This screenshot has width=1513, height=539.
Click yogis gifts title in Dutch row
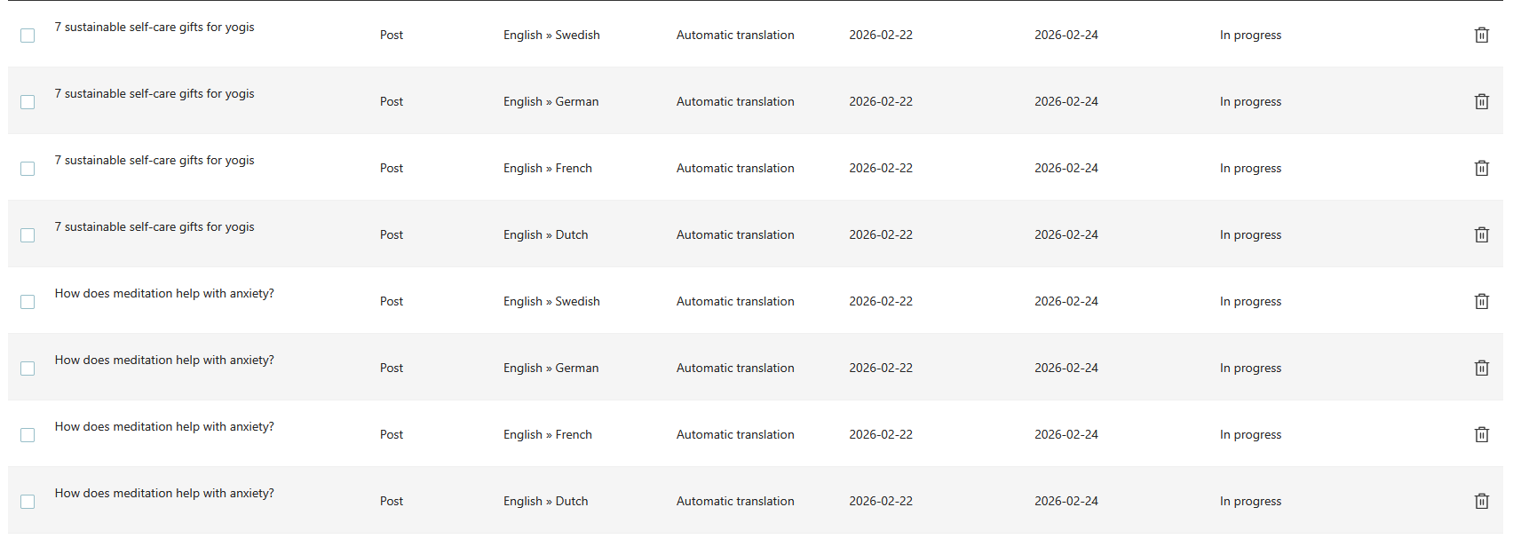pyautogui.click(x=154, y=227)
